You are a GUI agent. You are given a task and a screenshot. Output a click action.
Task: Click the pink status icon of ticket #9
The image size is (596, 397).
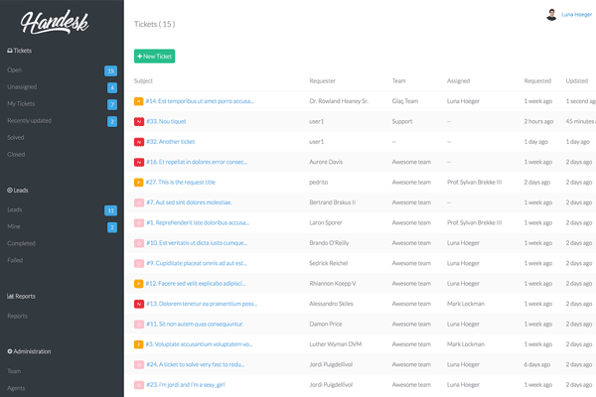(139, 263)
